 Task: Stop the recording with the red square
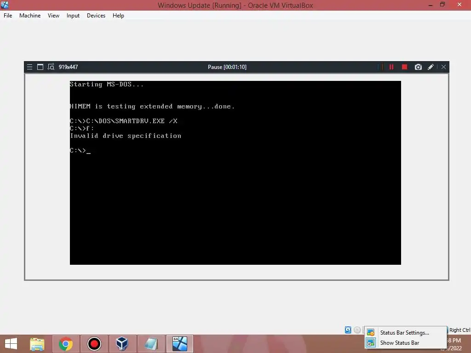405,67
